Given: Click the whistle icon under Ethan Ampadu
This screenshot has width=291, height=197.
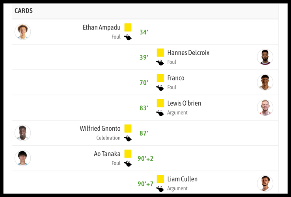Looking at the screenshot, I should pyautogui.click(x=128, y=37).
